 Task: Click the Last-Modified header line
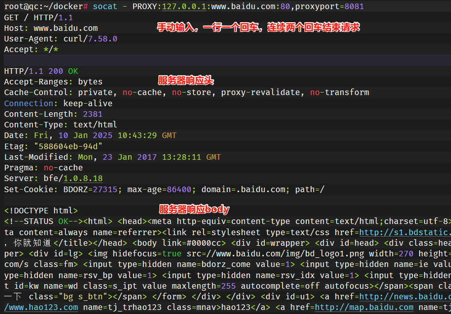[x=112, y=157]
